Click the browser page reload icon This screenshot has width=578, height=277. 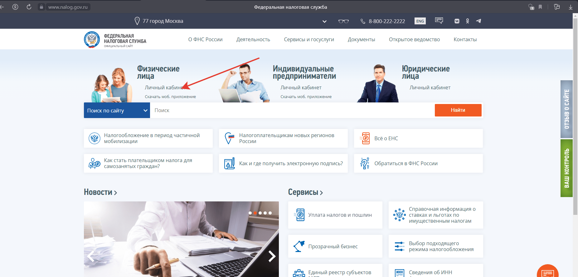pyautogui.click(x=29, y=7)
